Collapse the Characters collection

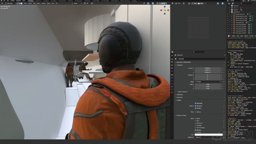pos(230,12)
